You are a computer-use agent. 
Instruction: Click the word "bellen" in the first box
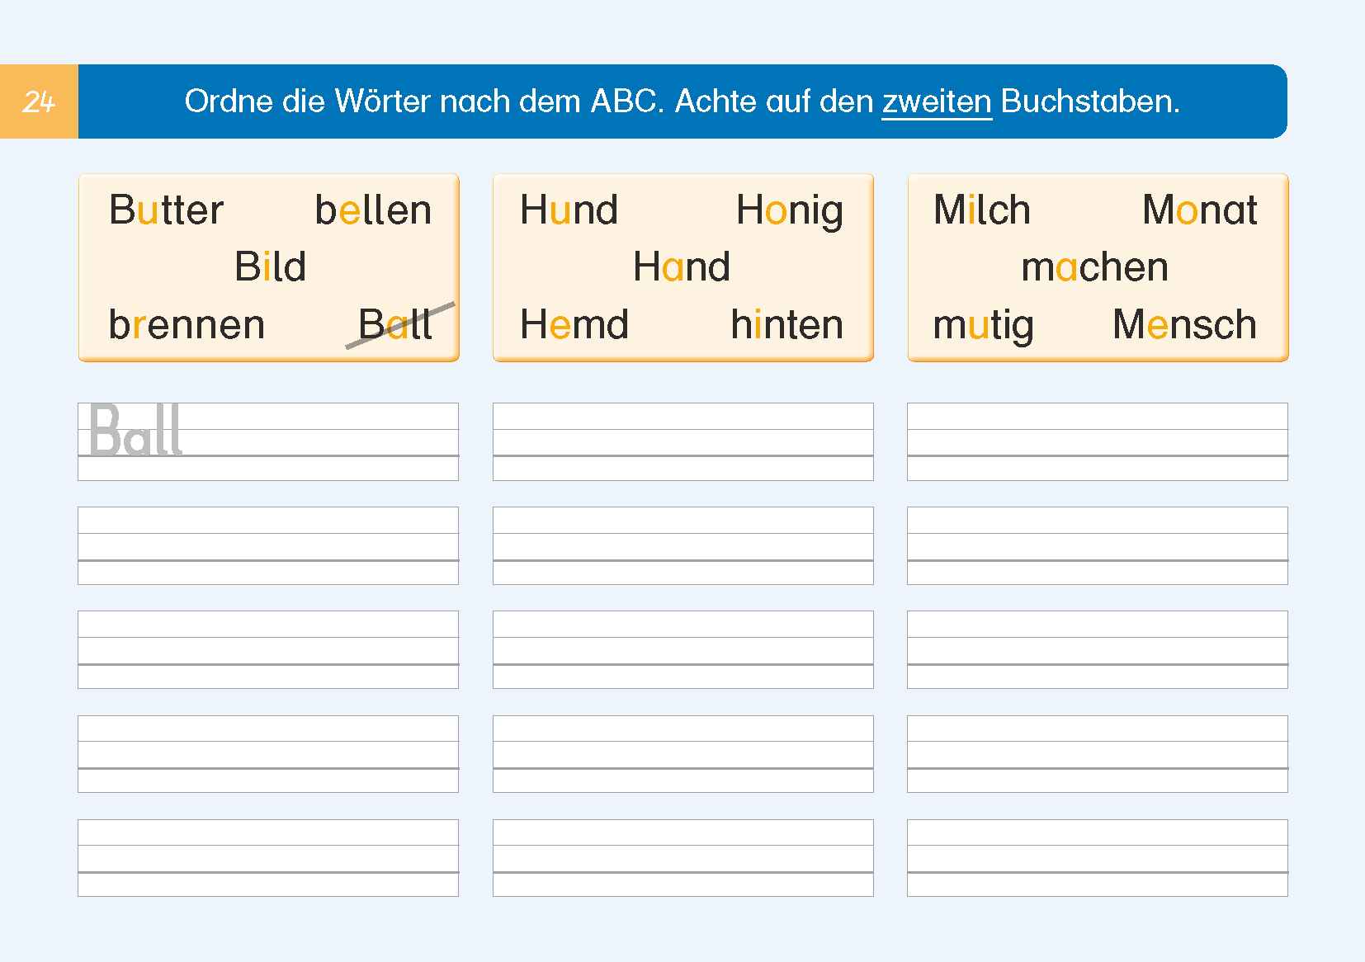373,210
